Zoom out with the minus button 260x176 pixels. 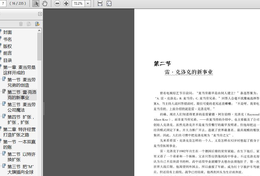point(57,4)
